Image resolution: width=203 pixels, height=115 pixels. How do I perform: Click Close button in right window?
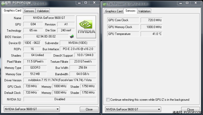(x=190, y=110)
